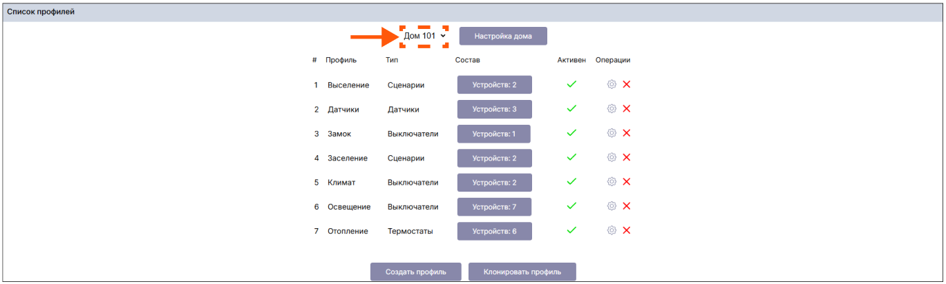Click Настройка дома button
Viewport: 946px width, 284px height.
coord(503,36)
